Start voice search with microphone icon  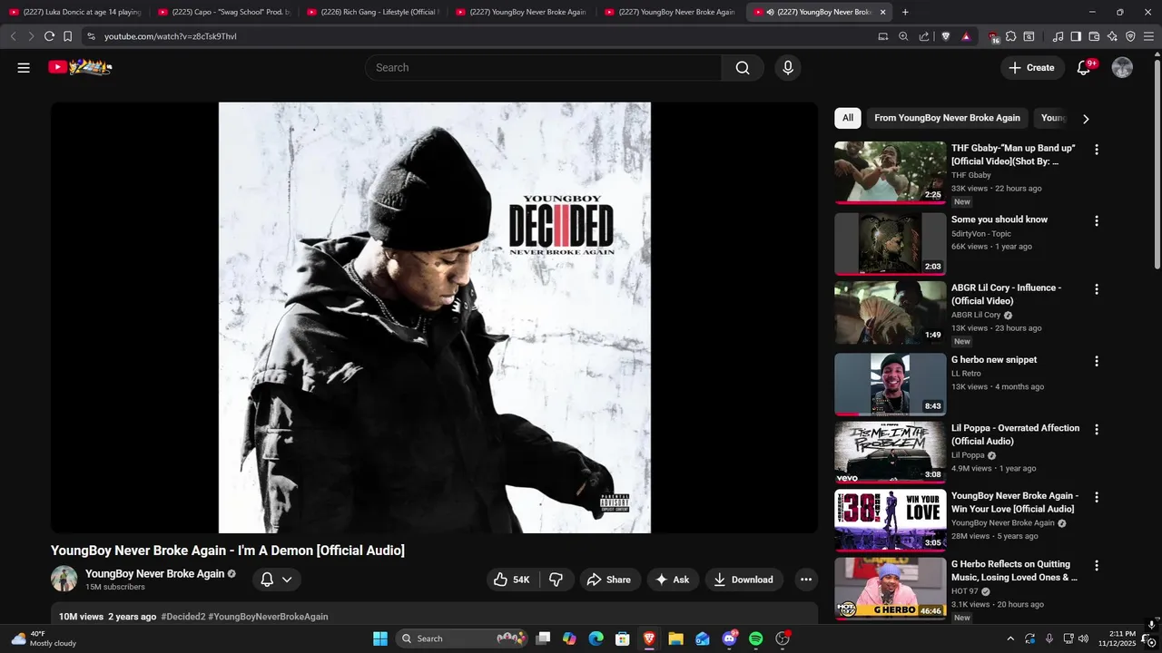coord(788,68)
